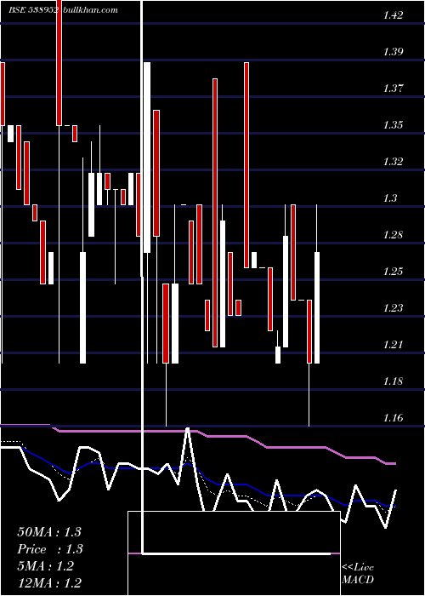The image size is (425, 596).
Task: Click the 1.18 price axis label
Action: [393, 381]
